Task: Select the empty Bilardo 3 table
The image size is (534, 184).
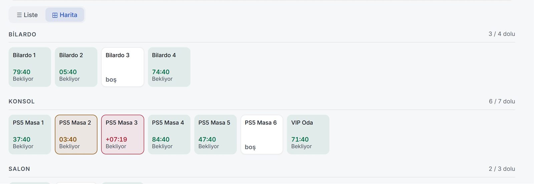Action: (x=122, y=67)
